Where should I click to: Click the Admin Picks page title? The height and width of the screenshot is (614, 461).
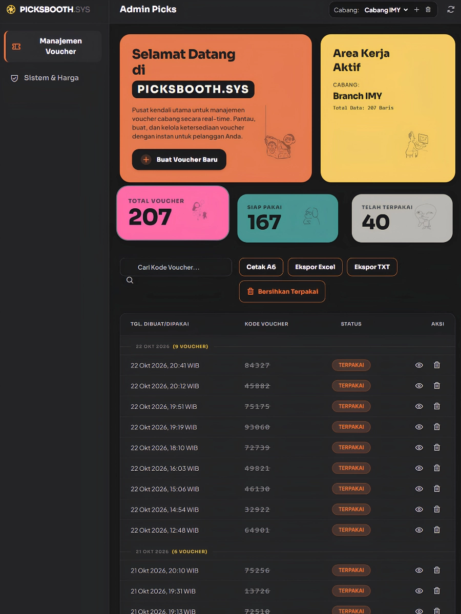(148, 9)
